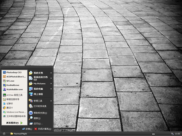Click the 关闭计算机 shutdown button

click(43, 129)
